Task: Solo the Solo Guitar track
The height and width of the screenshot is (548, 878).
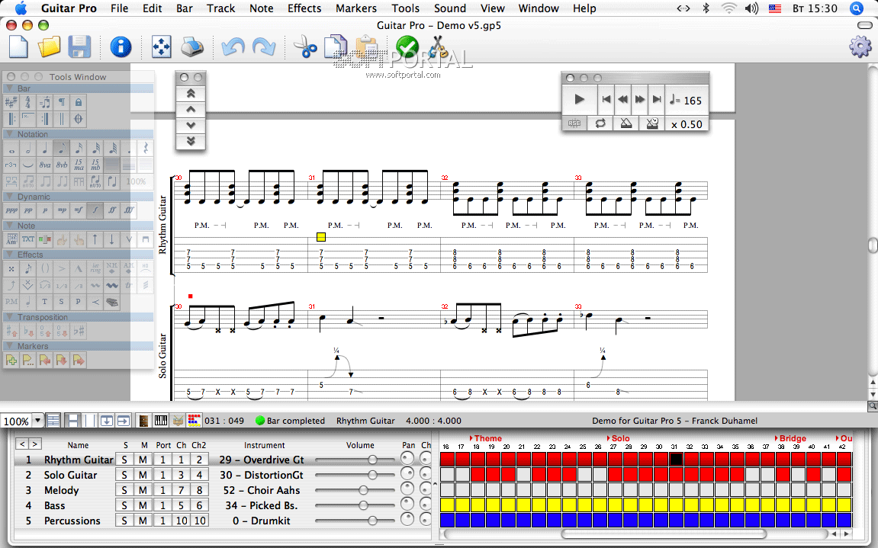Action: pyautogui.click(x=125, y=475)
